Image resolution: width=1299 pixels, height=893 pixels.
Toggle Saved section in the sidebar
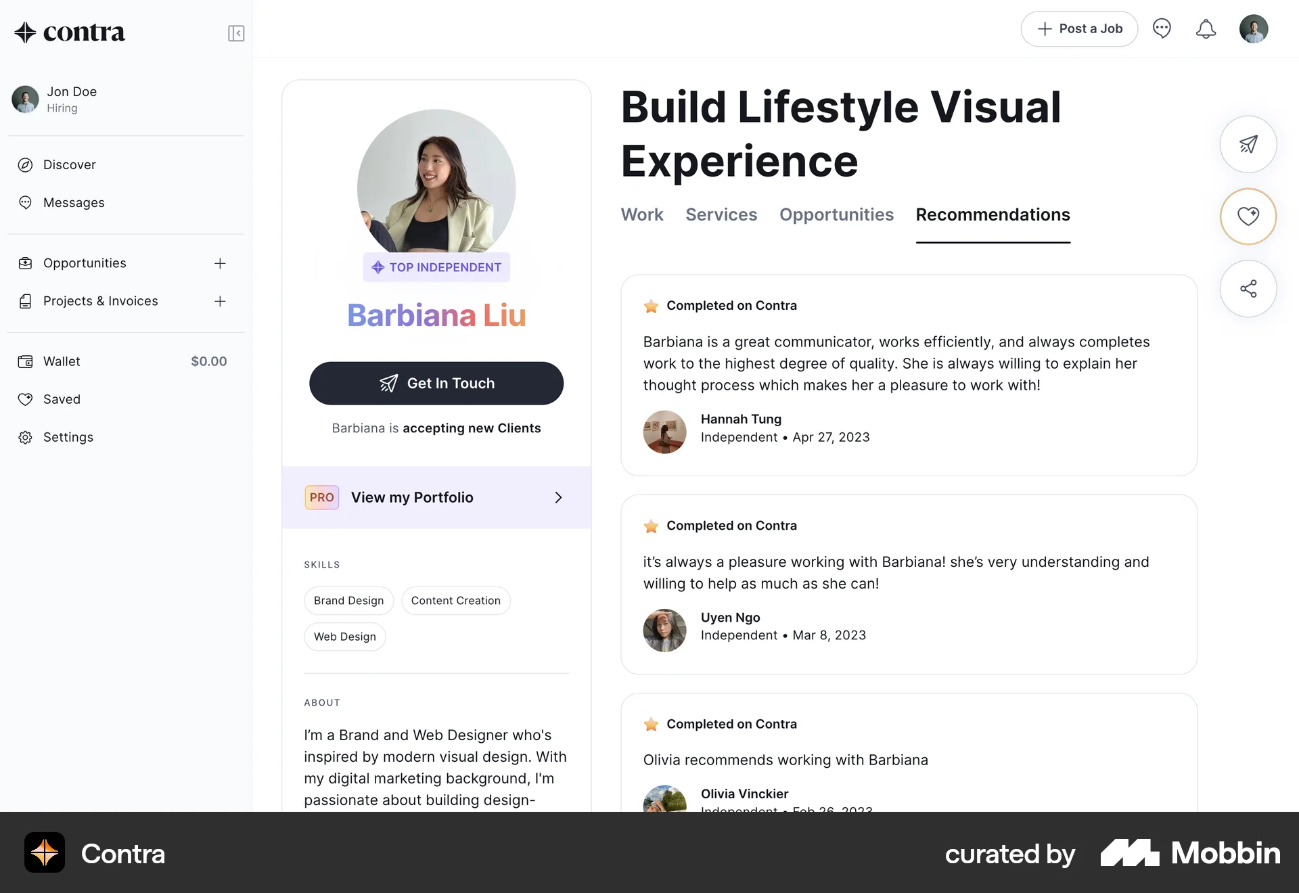(x=62, y=399)
